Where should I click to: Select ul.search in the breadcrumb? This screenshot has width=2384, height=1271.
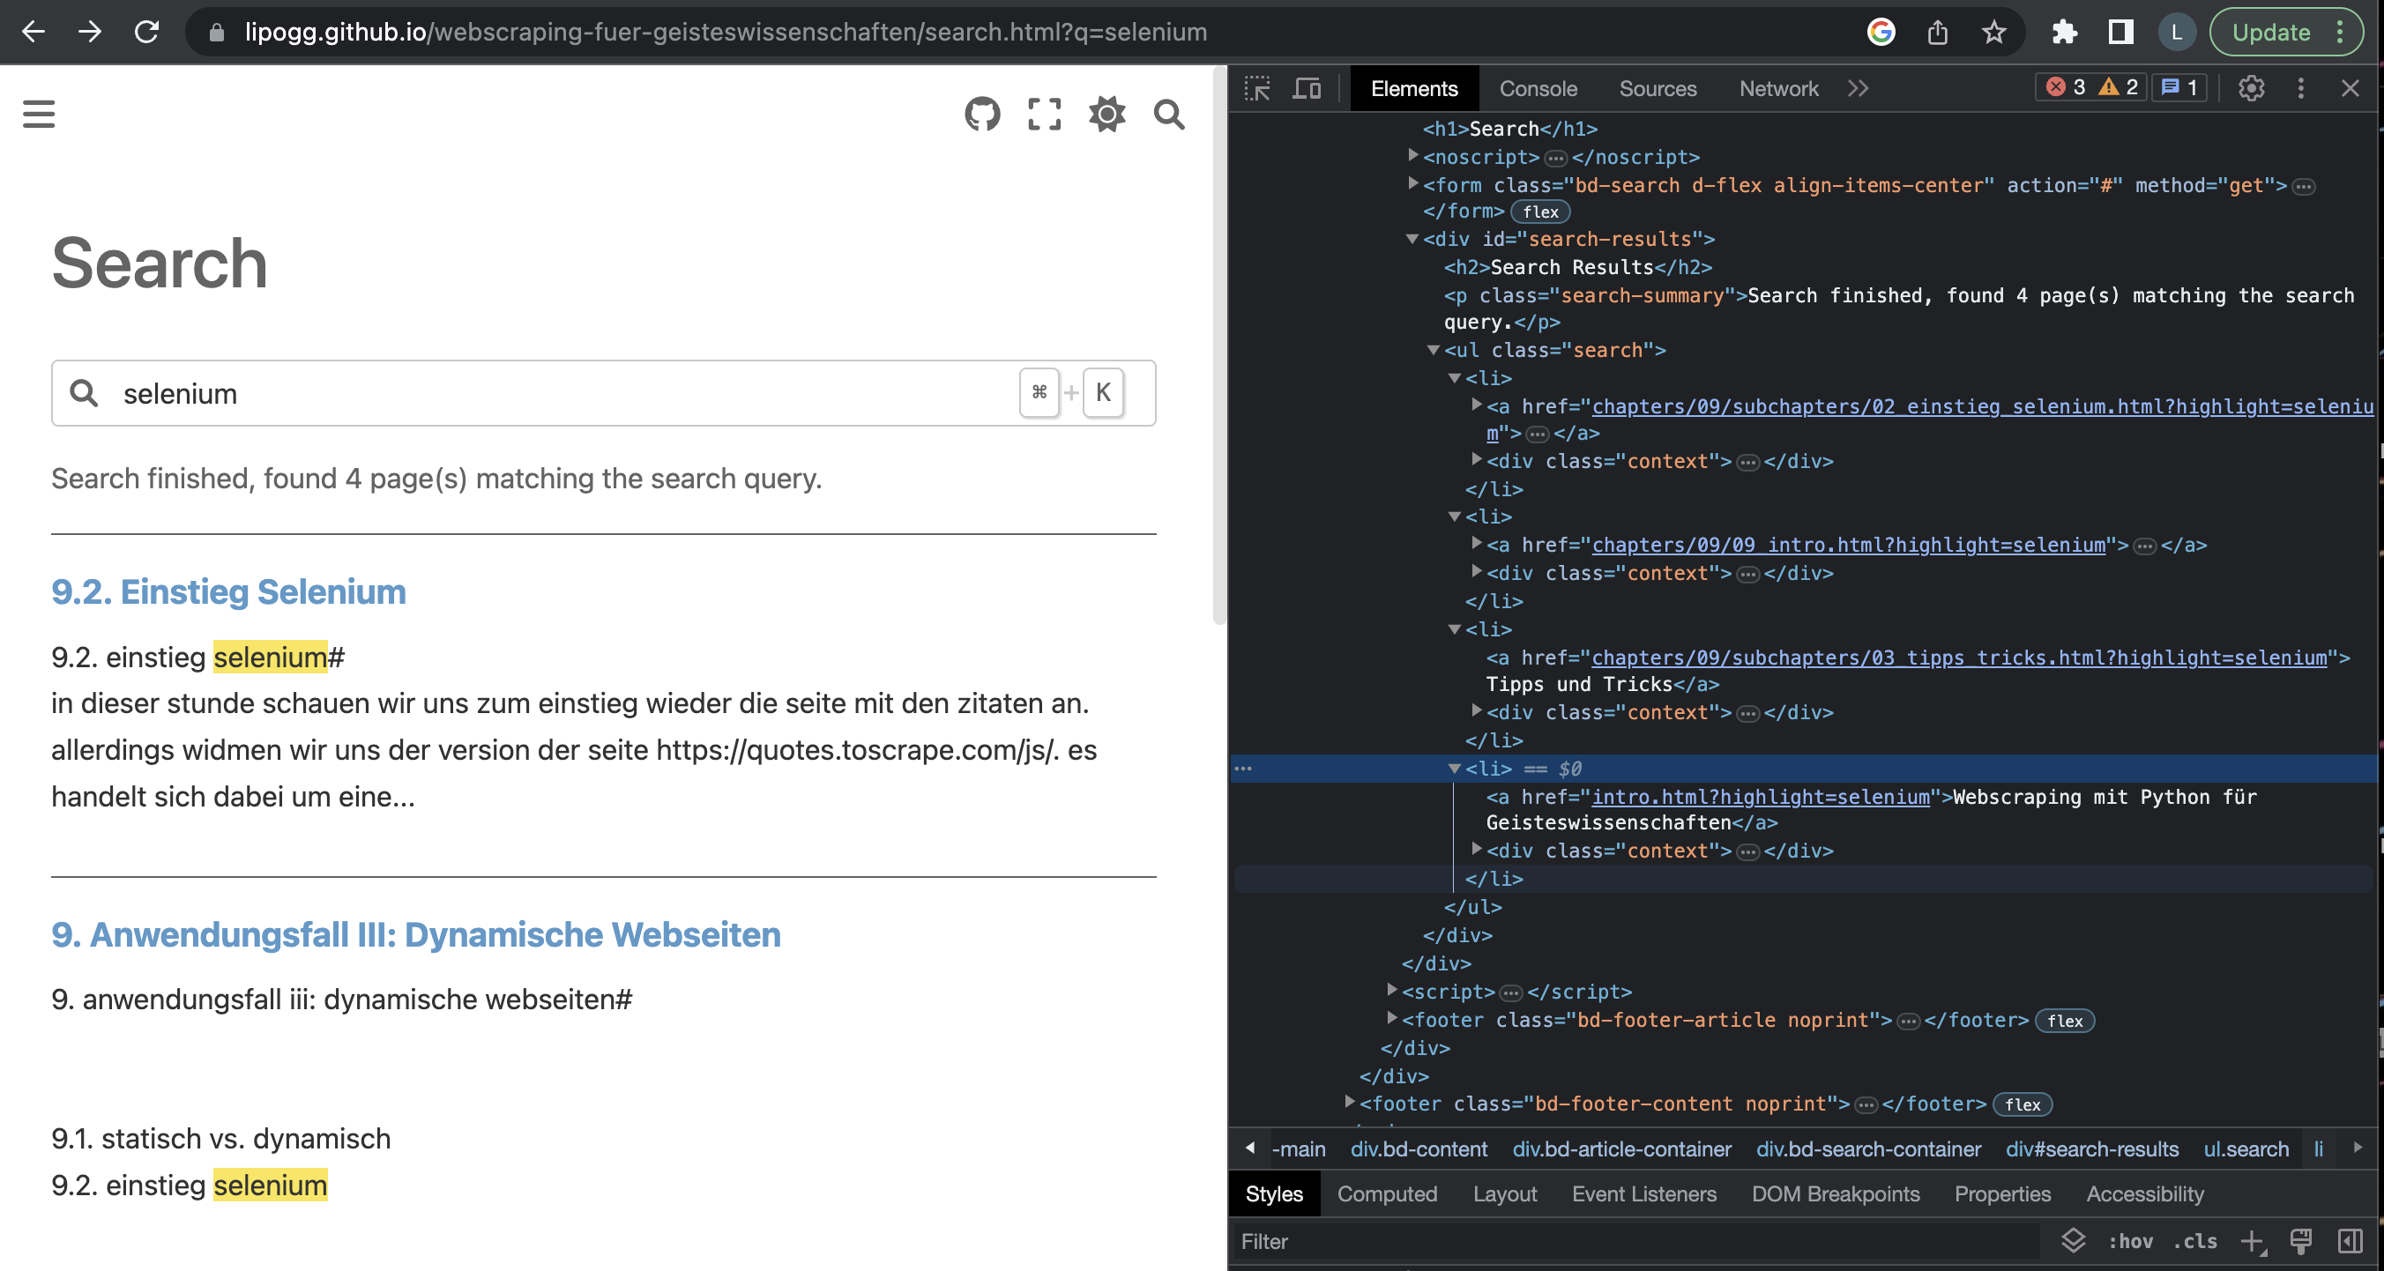[x=2246, y=1148]
